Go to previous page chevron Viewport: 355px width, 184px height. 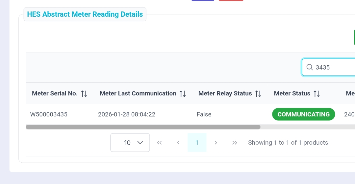coord(178,143)
